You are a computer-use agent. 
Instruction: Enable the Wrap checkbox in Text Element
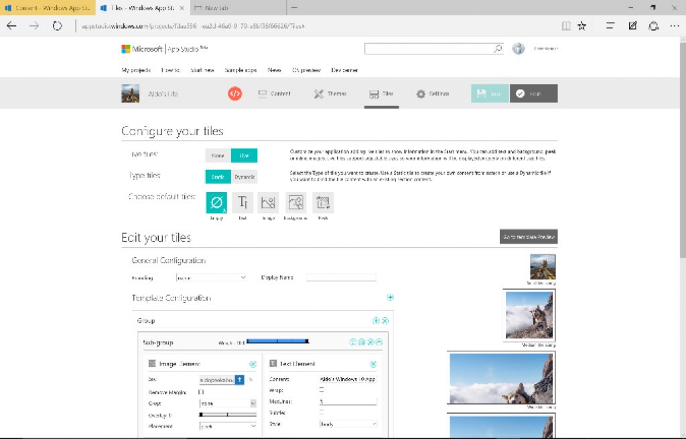tap(322, 389)
